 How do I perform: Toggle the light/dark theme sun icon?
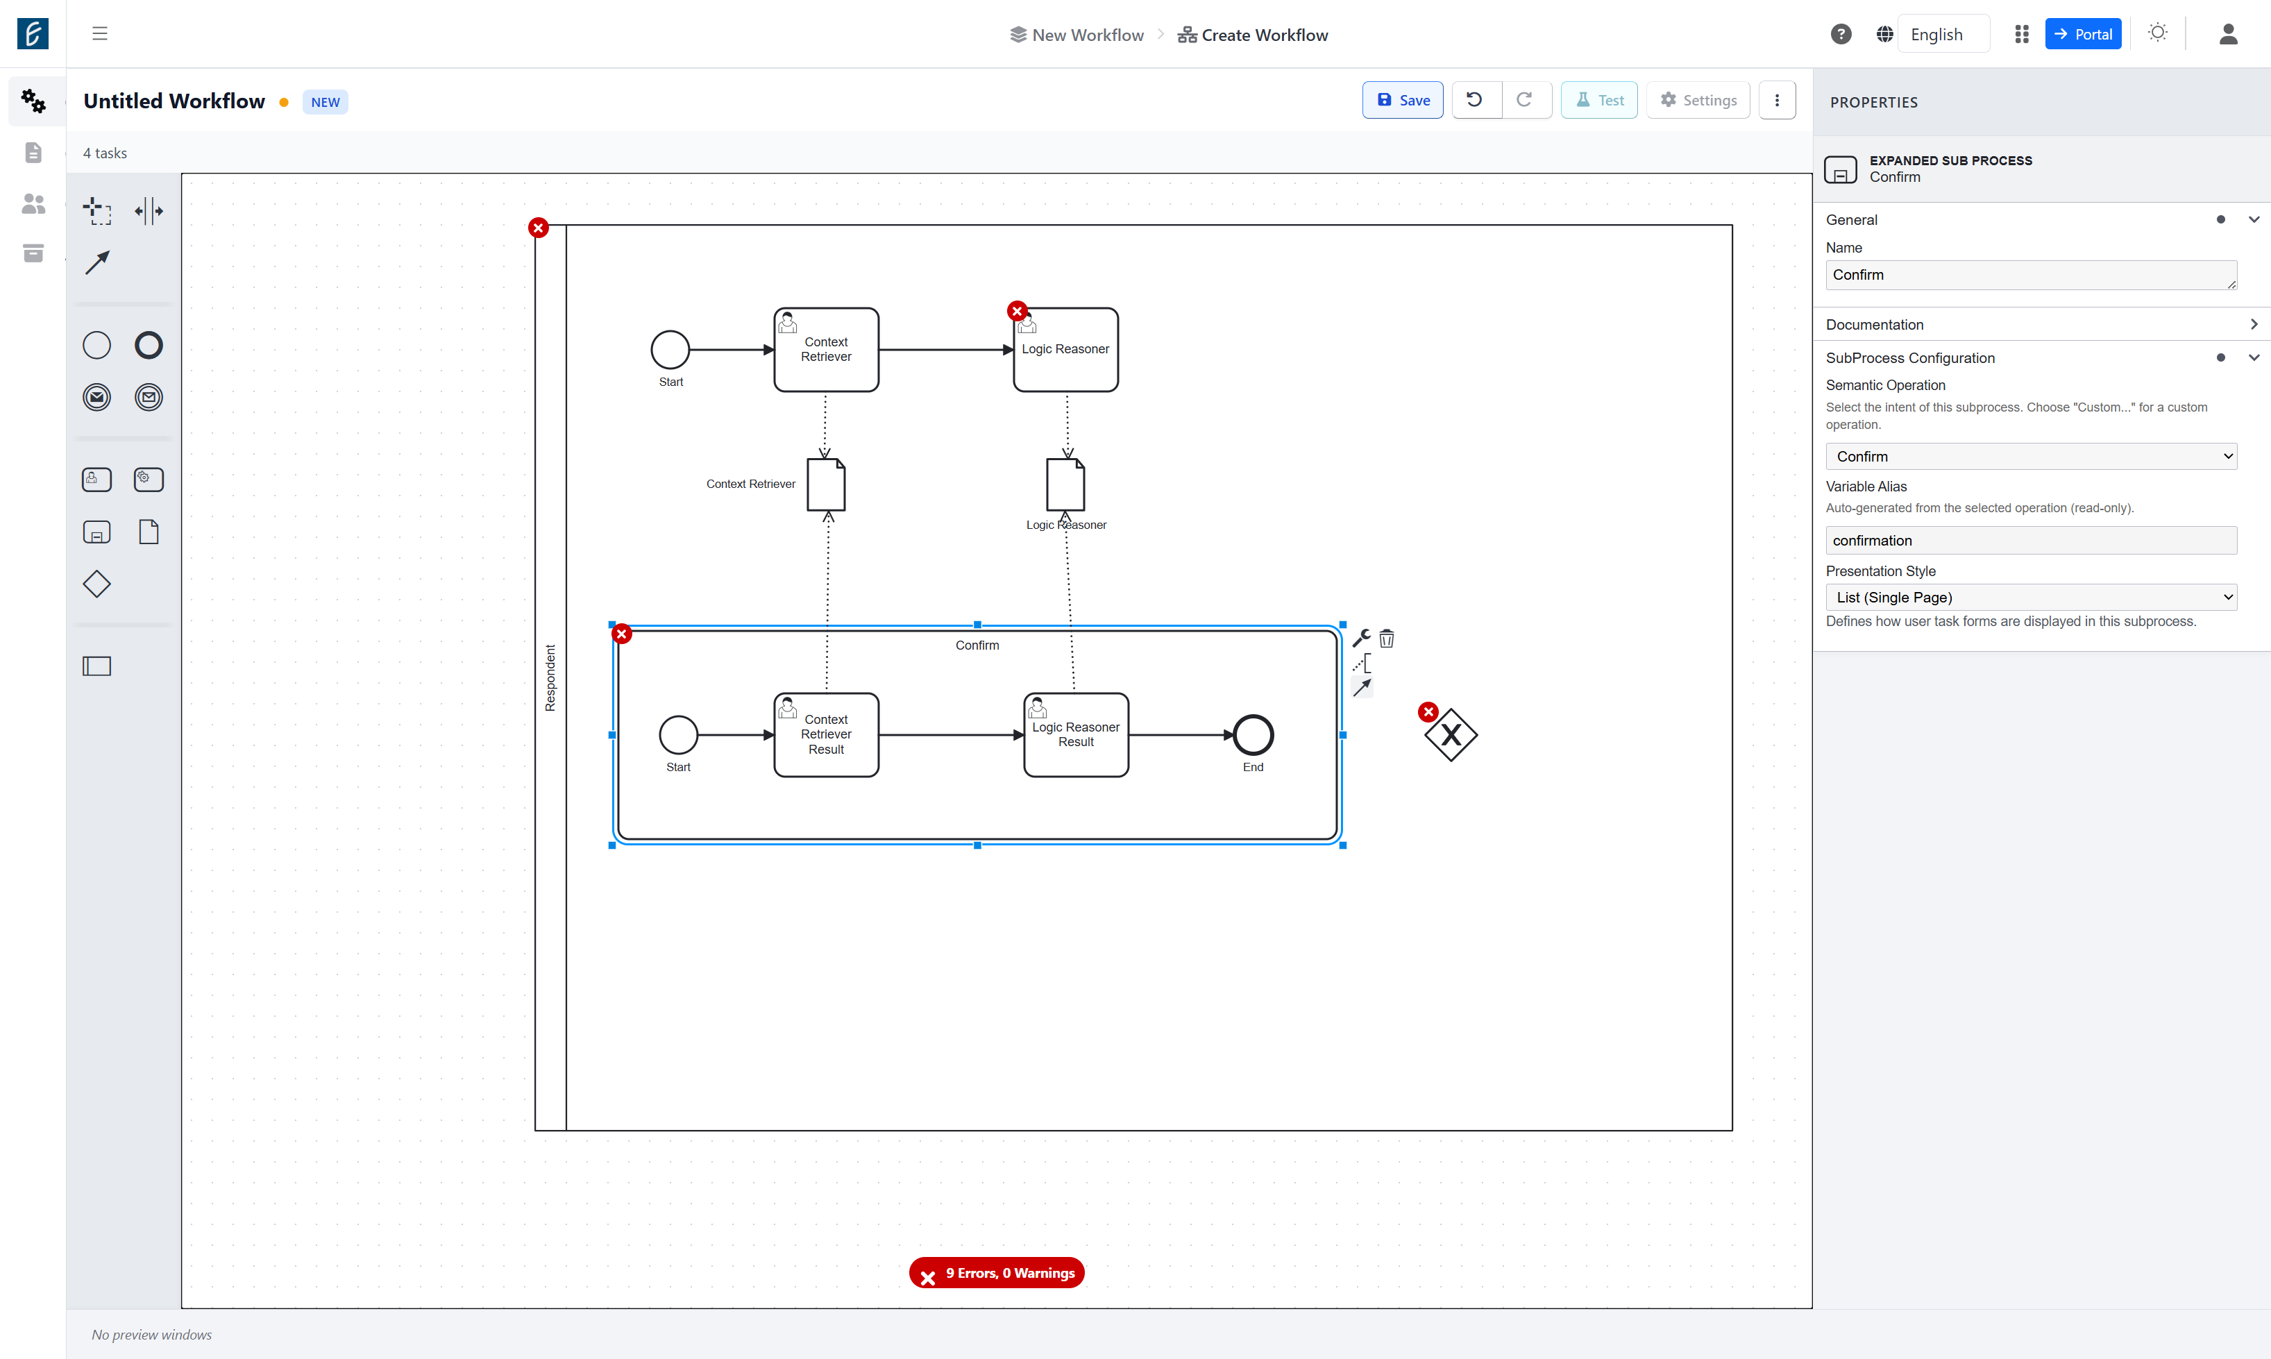pyautogui.click(x=2157, y=33)
